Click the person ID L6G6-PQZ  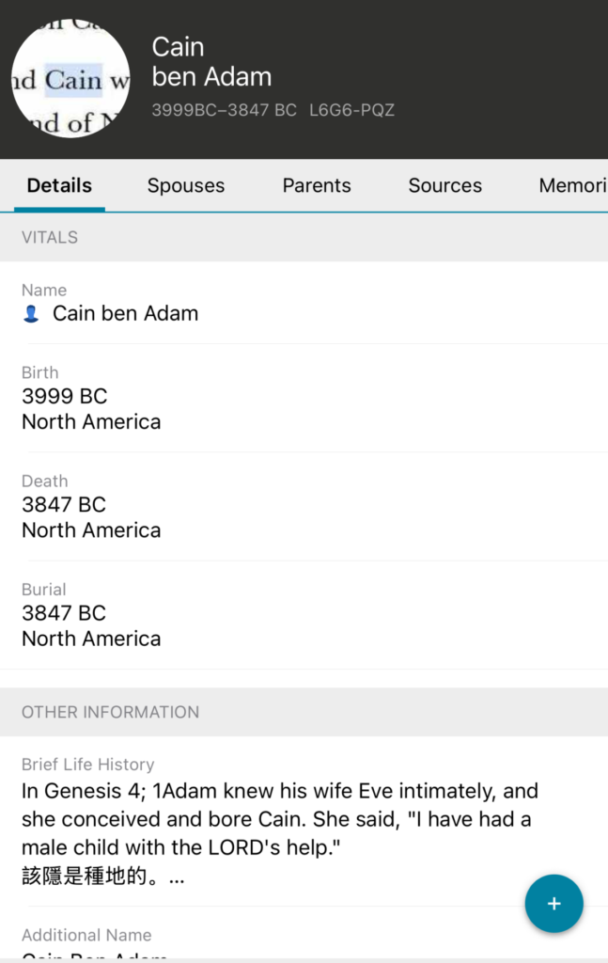tap(351, 110)
